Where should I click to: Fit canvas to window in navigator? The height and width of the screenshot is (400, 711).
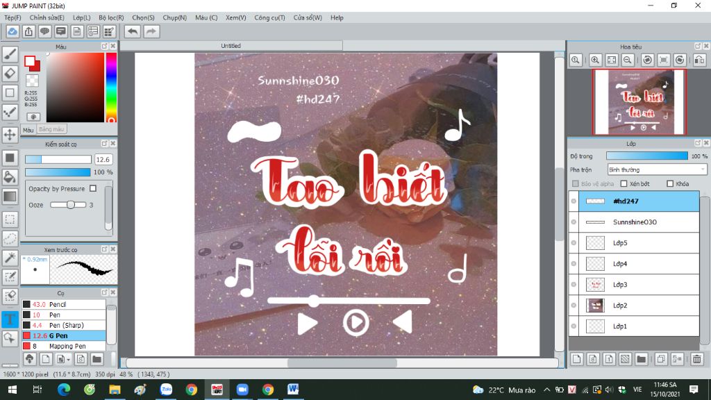click(612, 60)
